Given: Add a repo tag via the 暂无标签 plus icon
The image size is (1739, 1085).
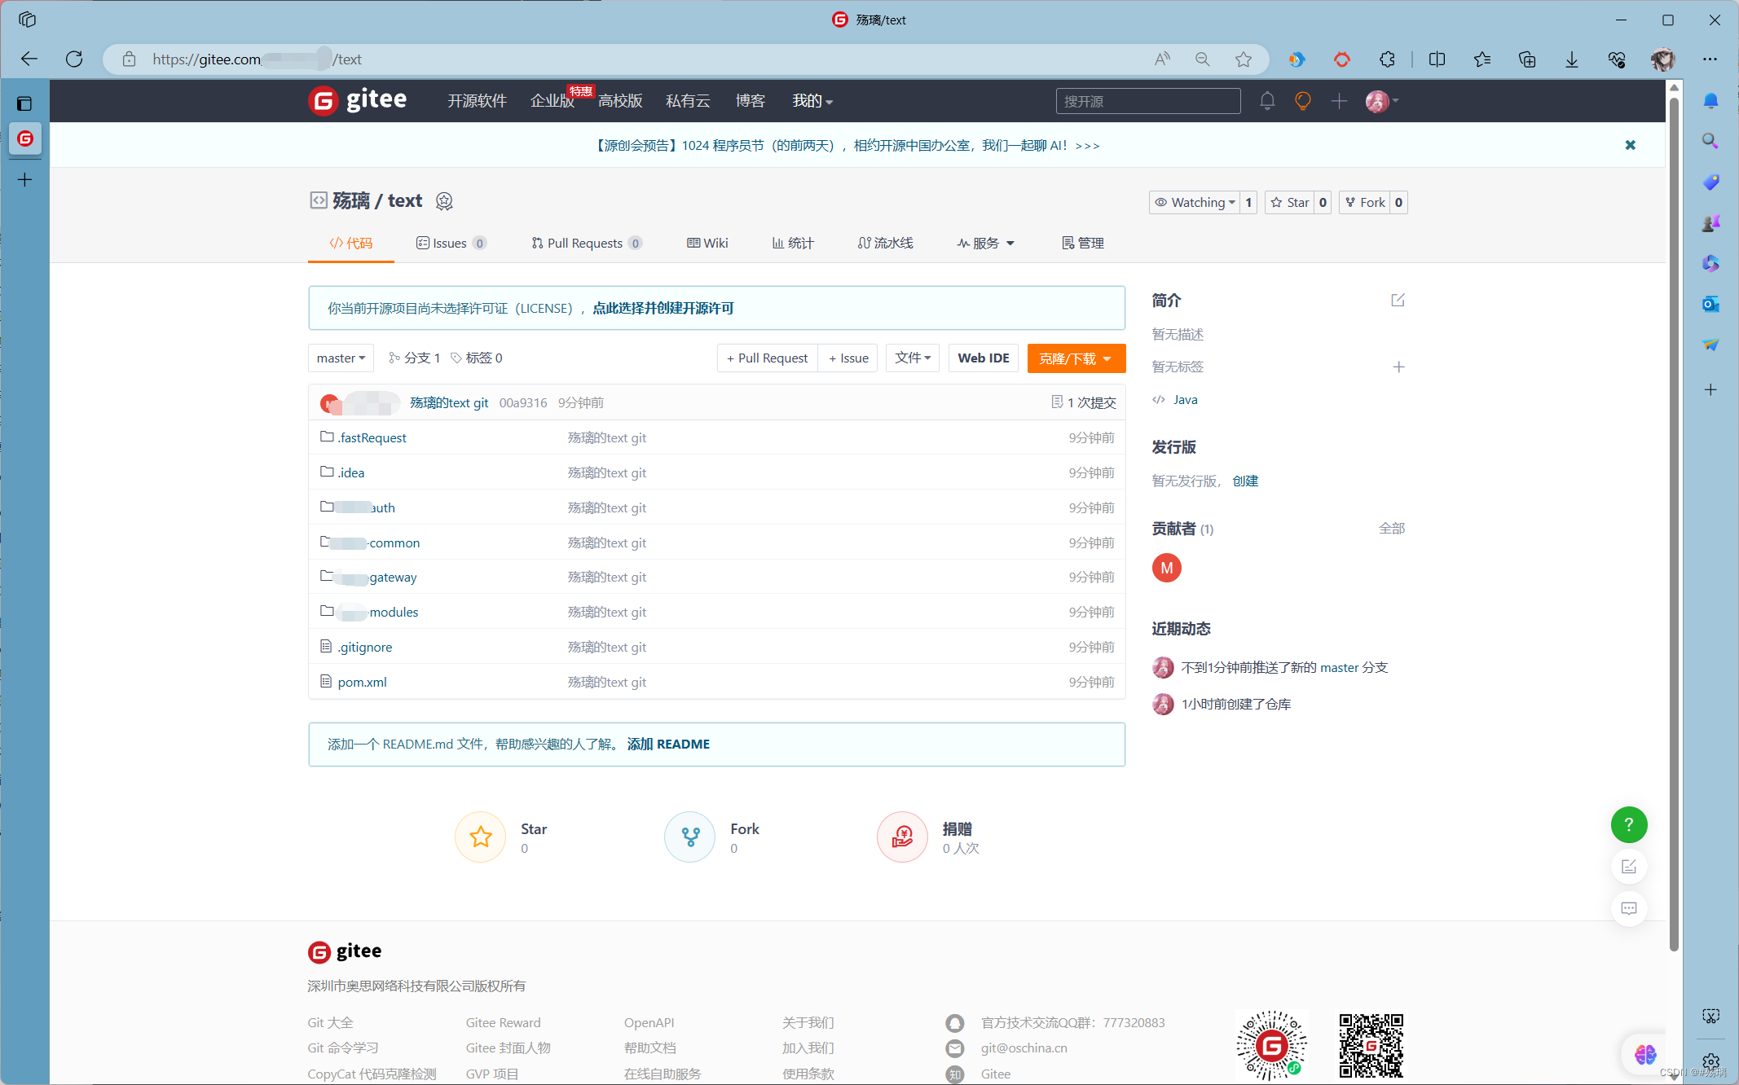Looking at the screenshot, I should pos(1398,367).
